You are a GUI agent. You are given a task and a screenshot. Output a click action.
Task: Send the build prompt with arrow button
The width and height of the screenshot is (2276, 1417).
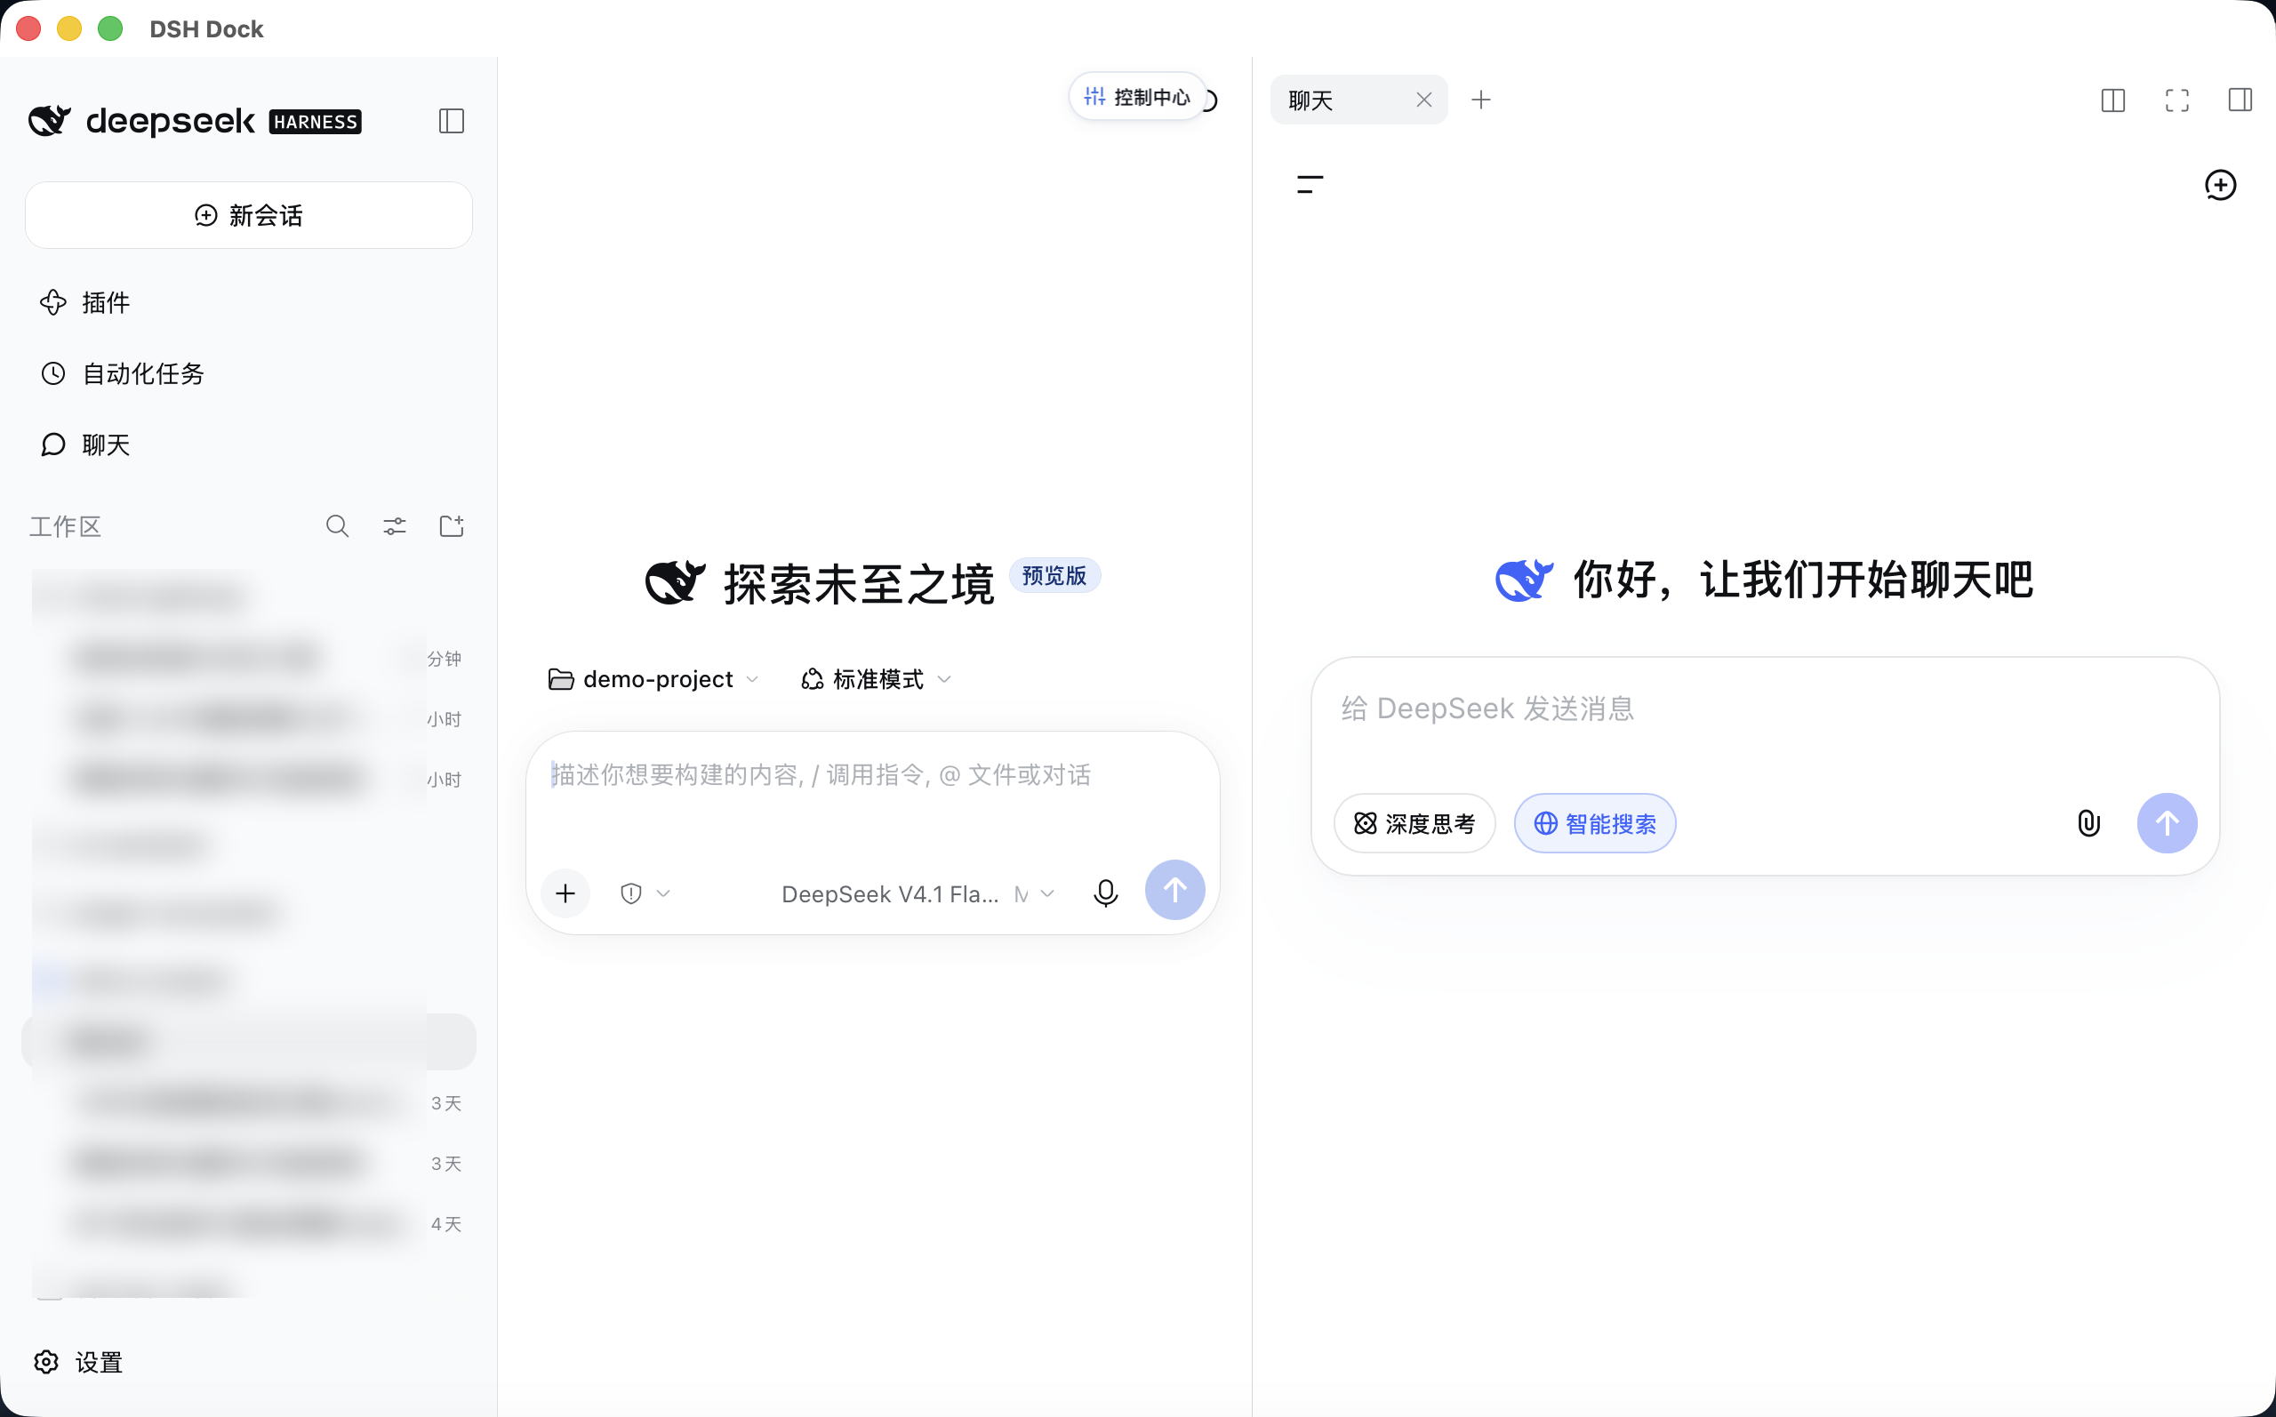[1174, 891]
